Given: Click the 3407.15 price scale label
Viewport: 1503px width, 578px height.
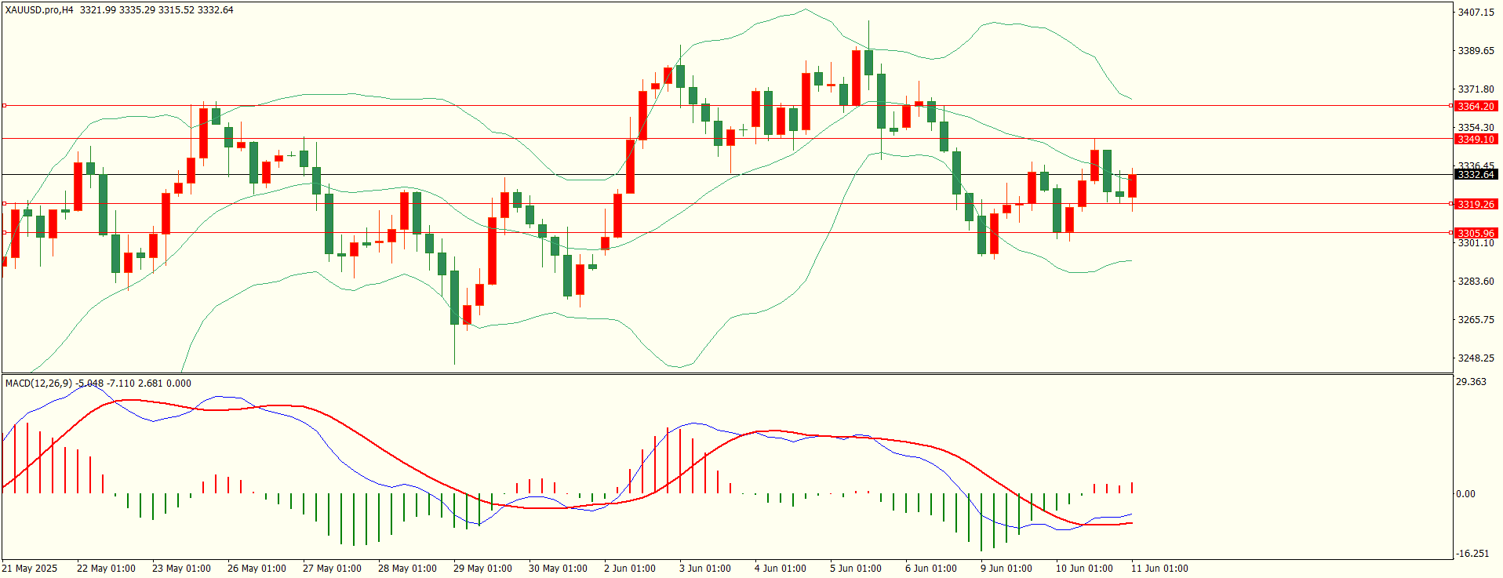Looking at the screenshot, I should click(1476, 13).
